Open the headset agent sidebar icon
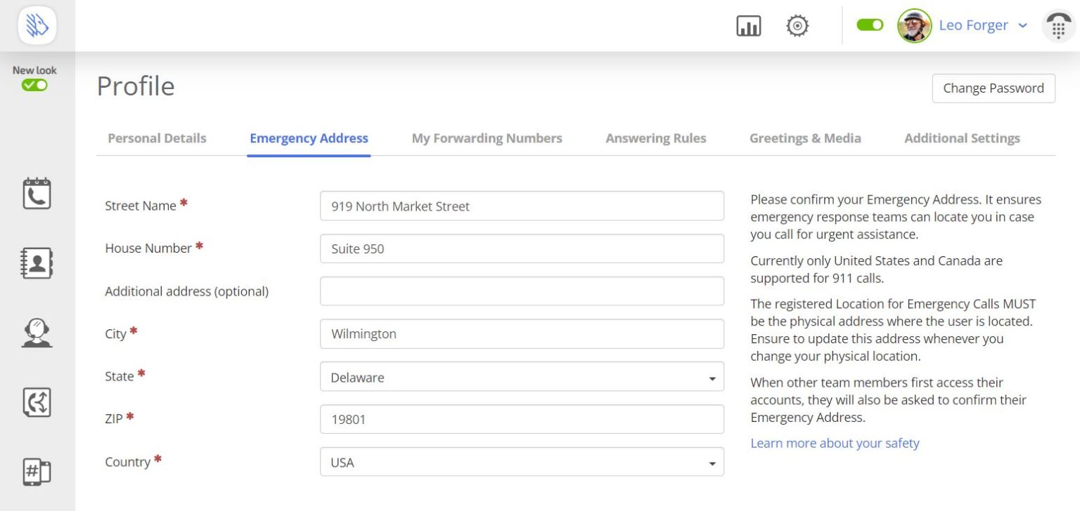 point(37,333)
